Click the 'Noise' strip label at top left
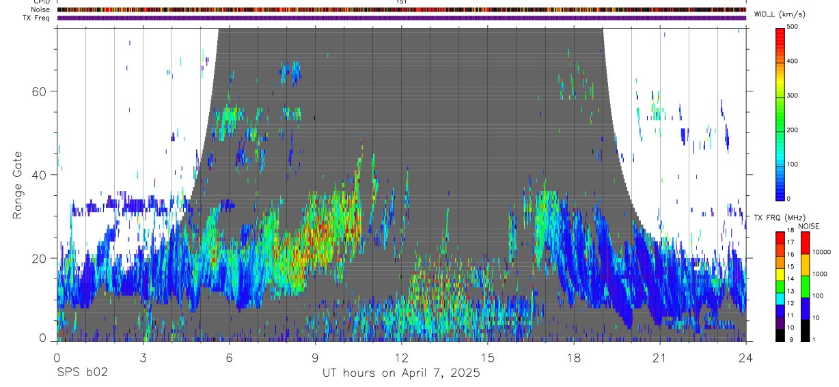 [40, 10]
